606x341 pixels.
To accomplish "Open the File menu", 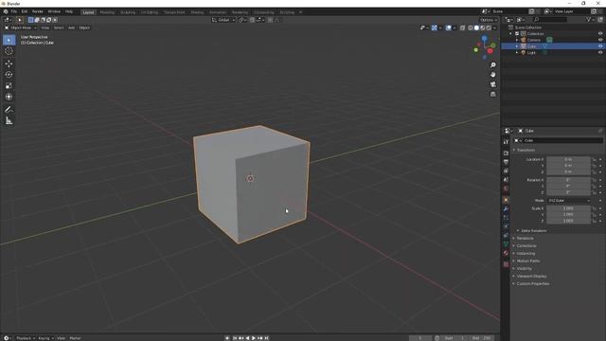I will 14,11.
